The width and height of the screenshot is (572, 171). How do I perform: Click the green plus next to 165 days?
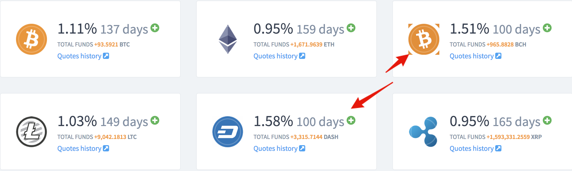[547, 120]
